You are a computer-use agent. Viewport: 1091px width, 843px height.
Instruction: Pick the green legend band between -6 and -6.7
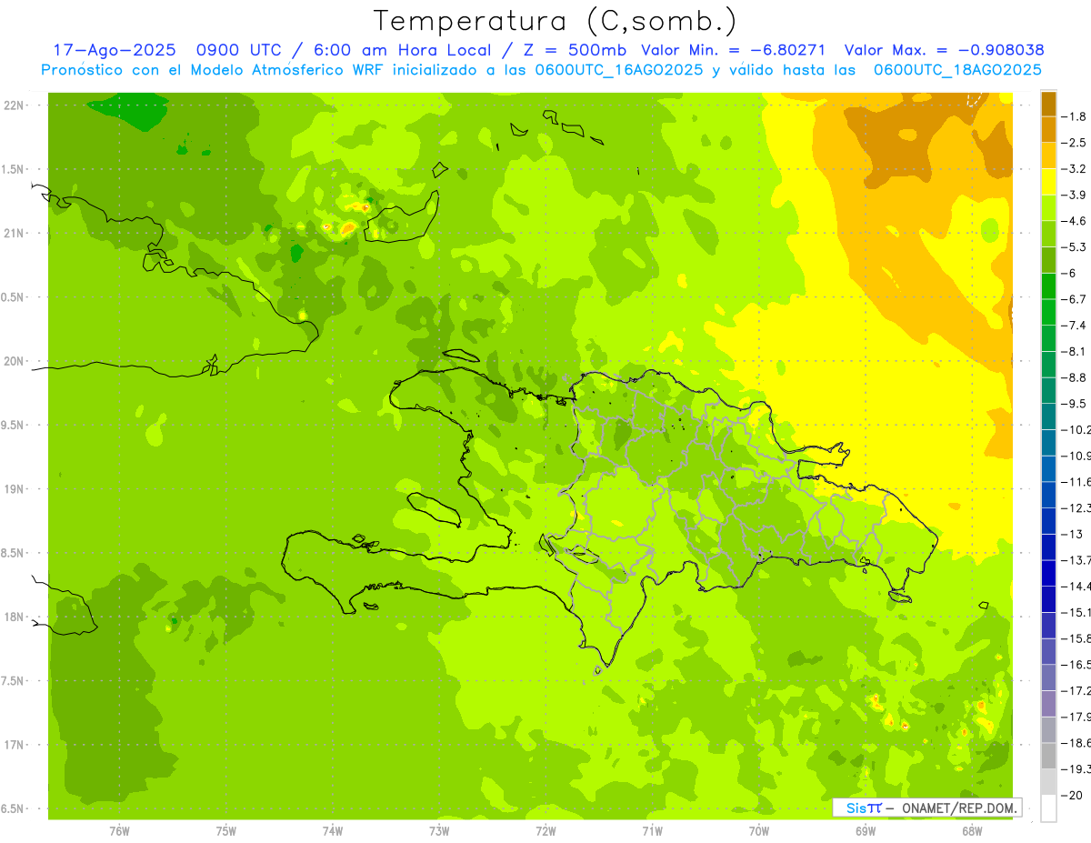pos(1048,286)
